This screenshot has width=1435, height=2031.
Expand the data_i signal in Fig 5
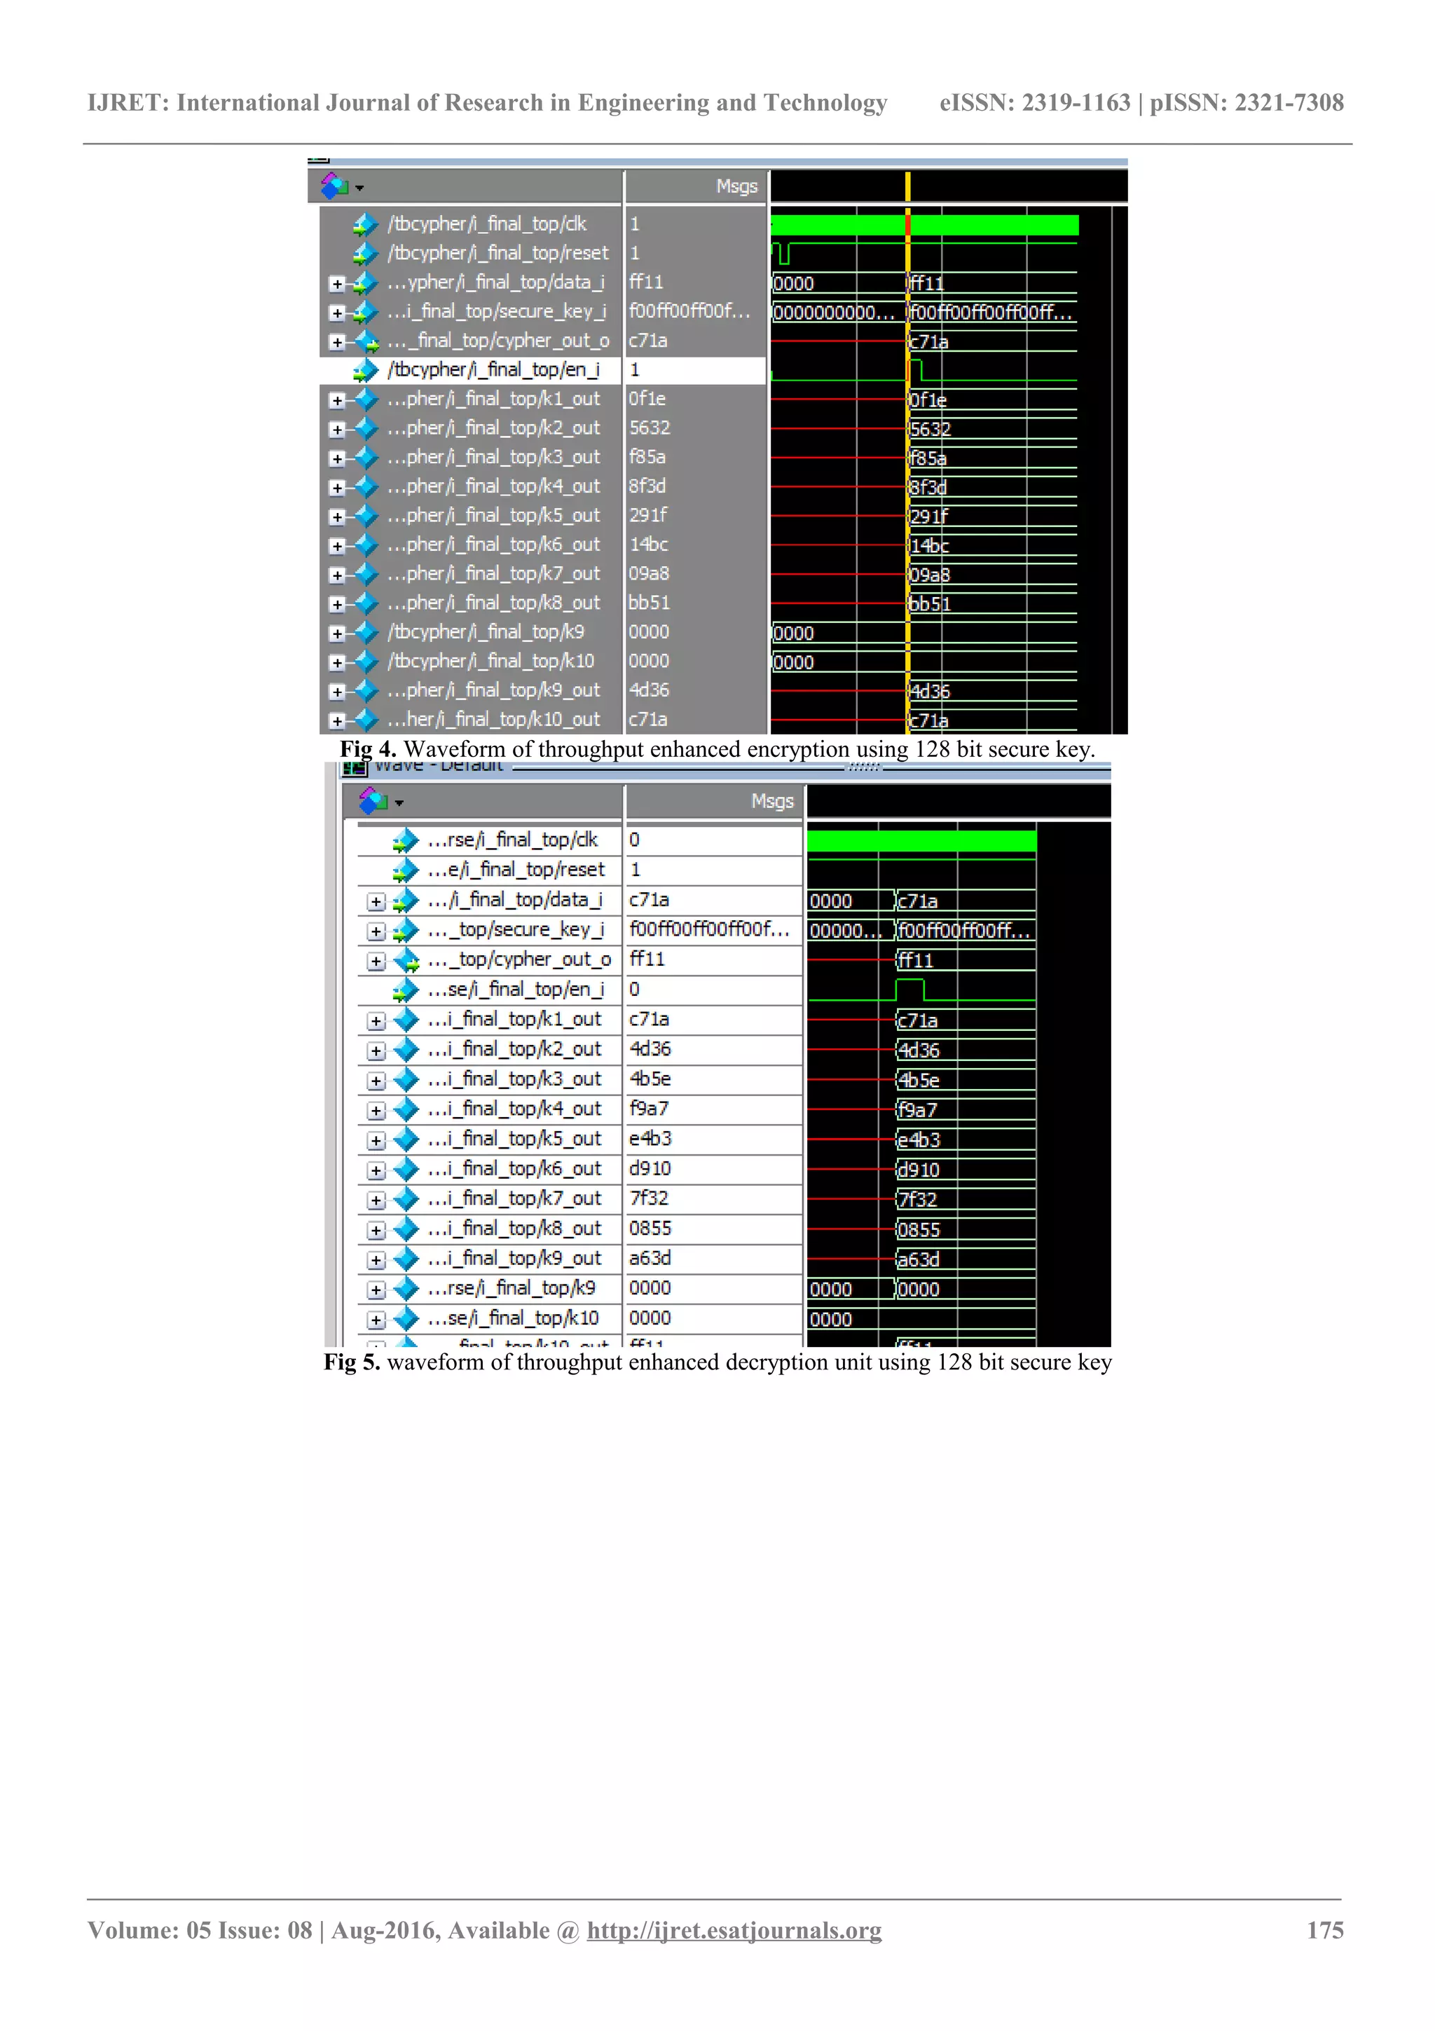[377, 902]
